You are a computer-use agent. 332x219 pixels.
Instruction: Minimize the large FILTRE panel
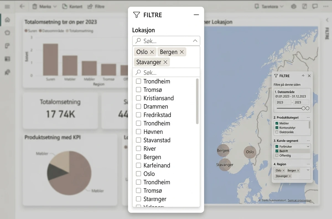pos(196,15)
